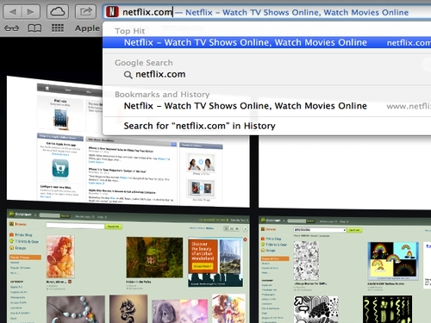431x323 pixels.
Task: Choose Google Search for netflix.com
Action: tap(266, 74)
